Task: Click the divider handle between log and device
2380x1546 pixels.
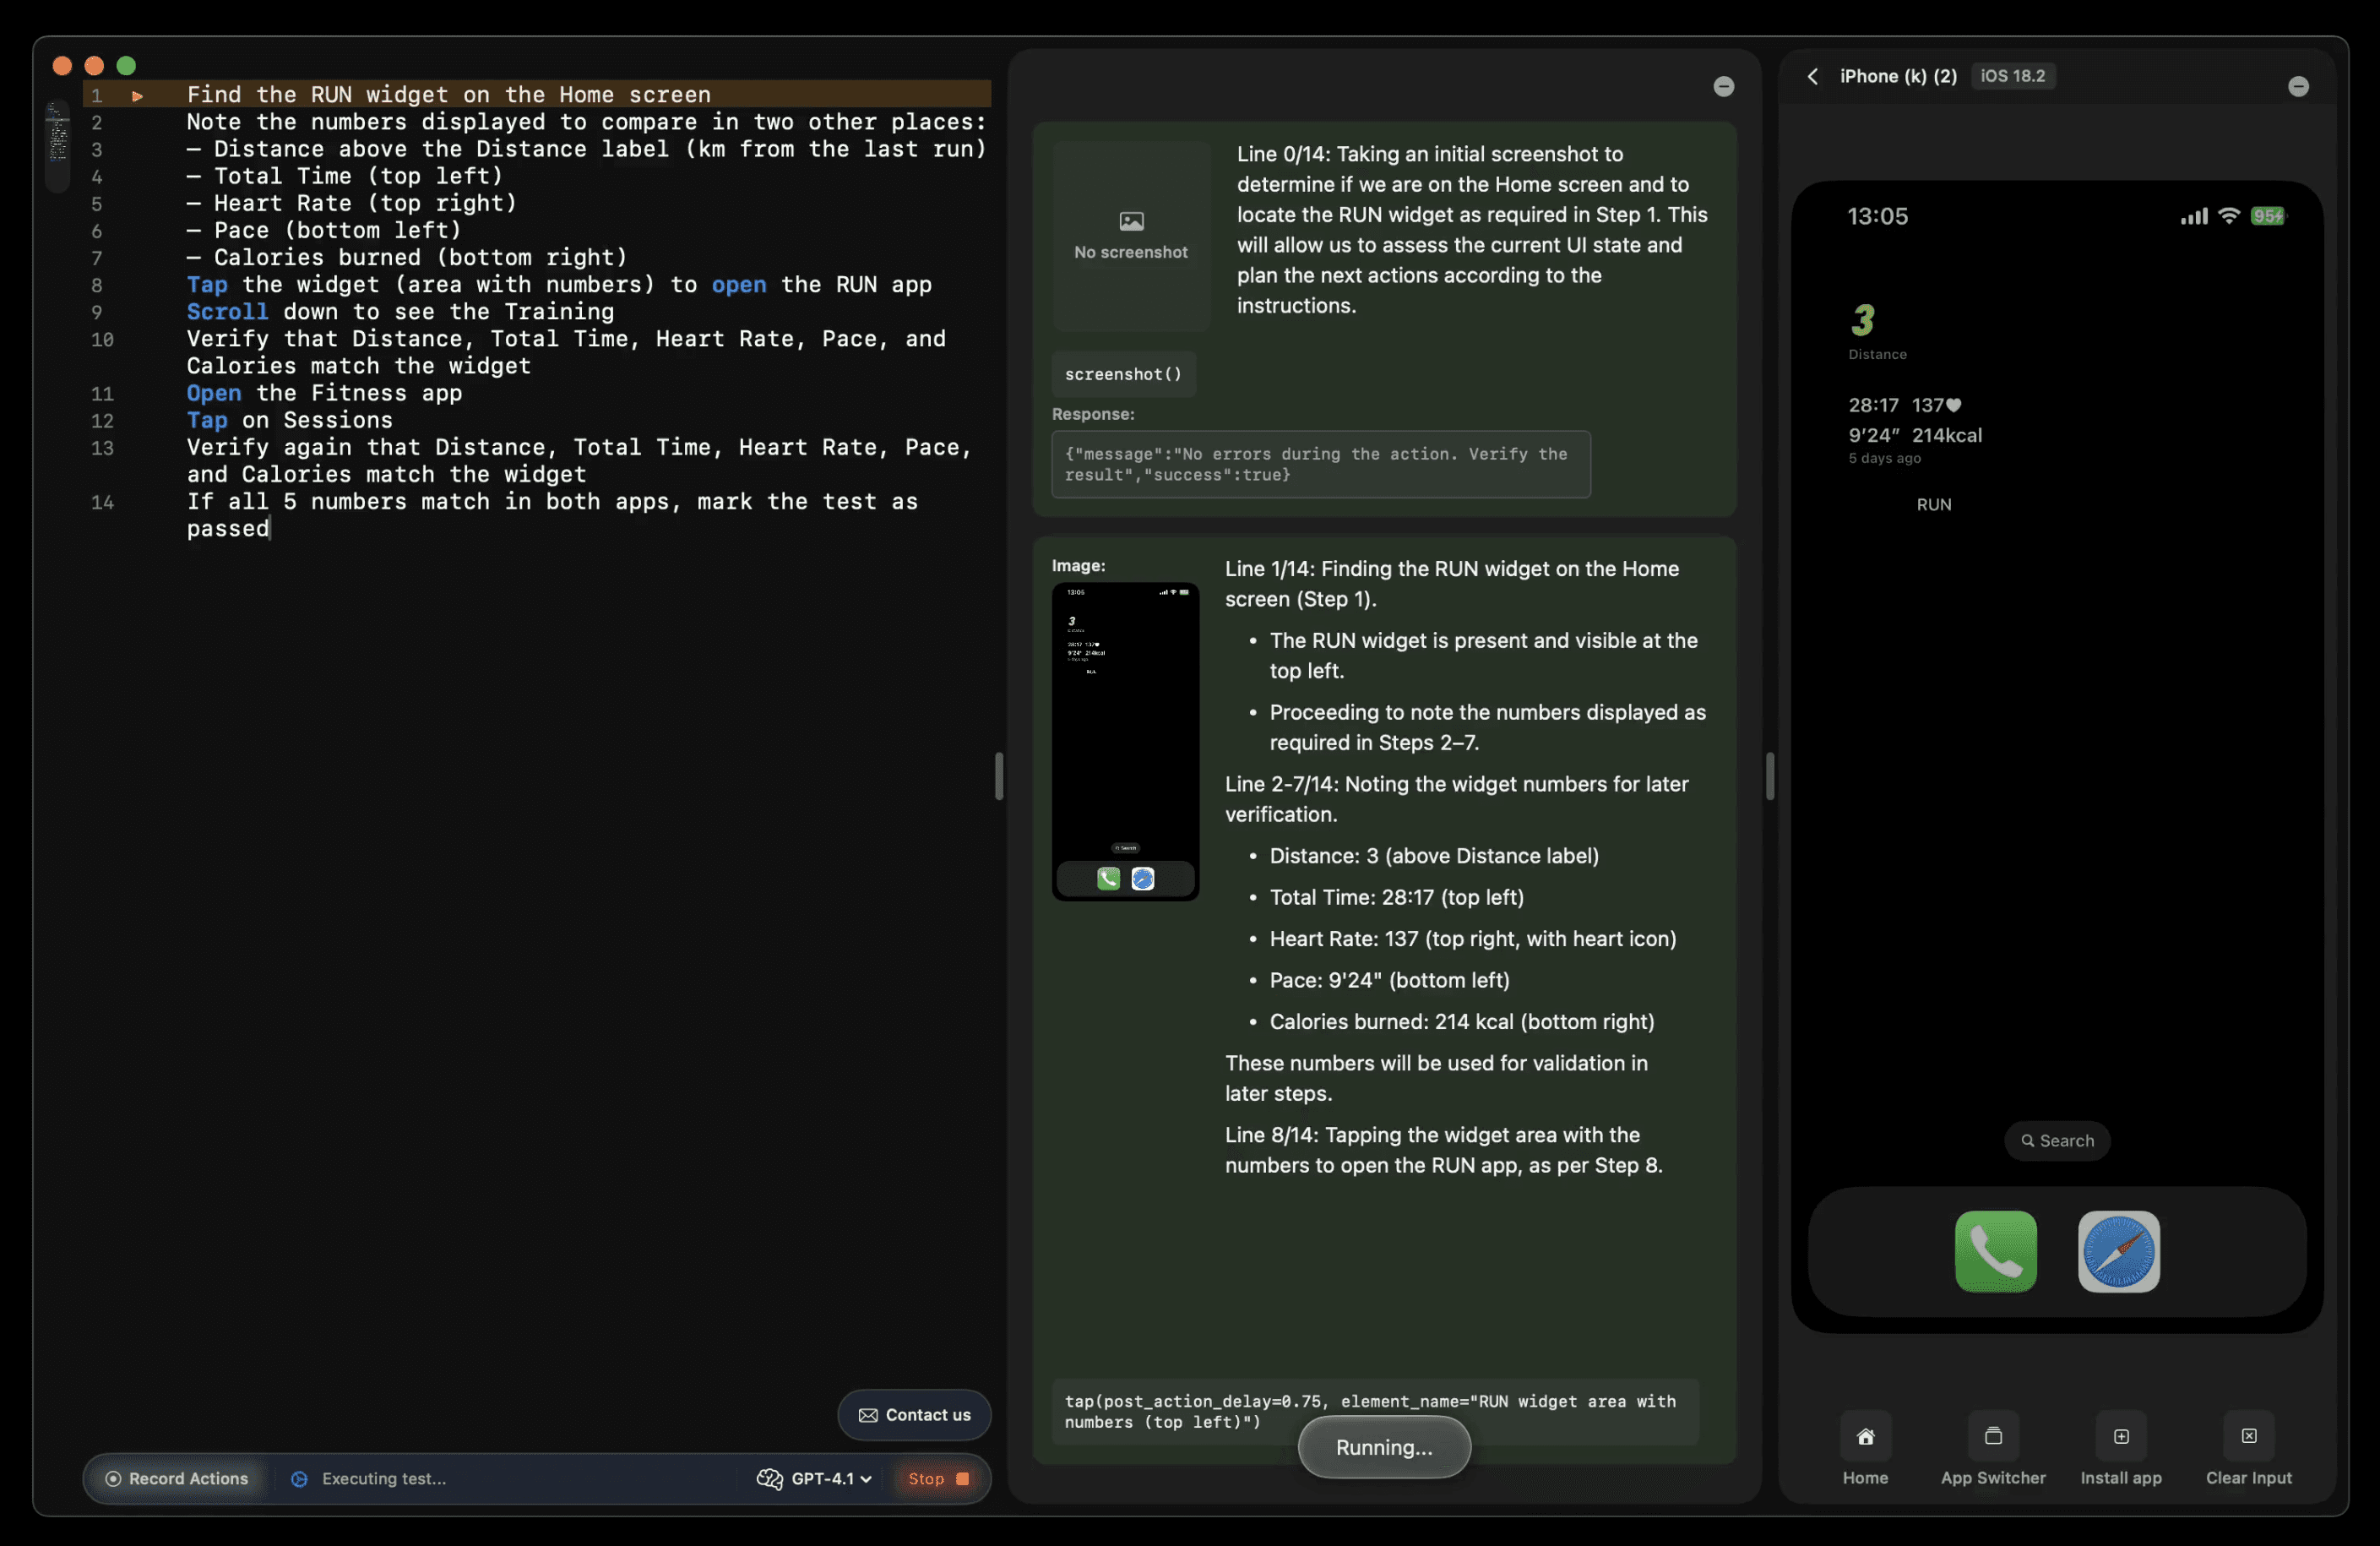Action: coord(1769,776)
